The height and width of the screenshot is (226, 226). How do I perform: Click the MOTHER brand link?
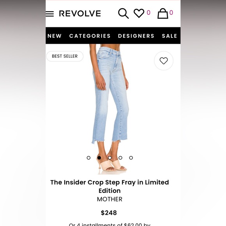click(x=109, y=200)
